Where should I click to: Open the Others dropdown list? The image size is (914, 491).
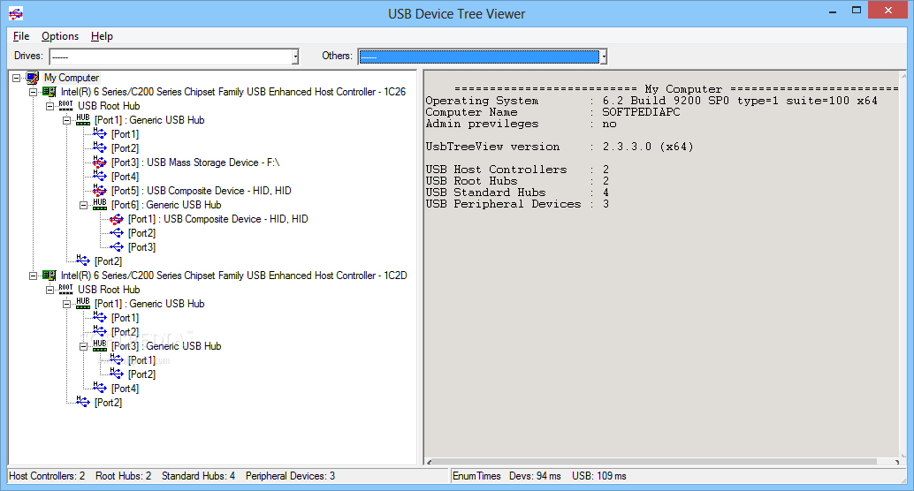click(x=604, y=57)
